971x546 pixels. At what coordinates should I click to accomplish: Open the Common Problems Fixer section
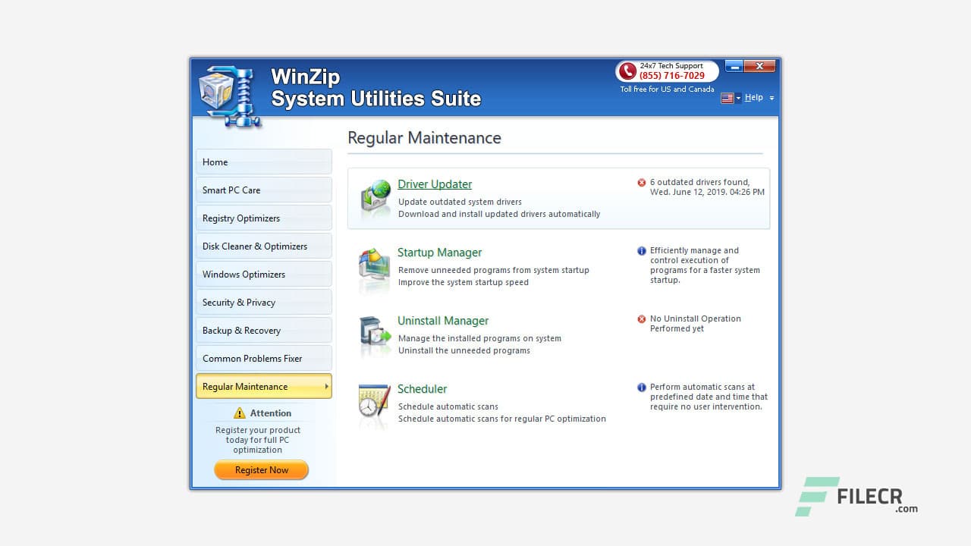[x=263, y=358]
